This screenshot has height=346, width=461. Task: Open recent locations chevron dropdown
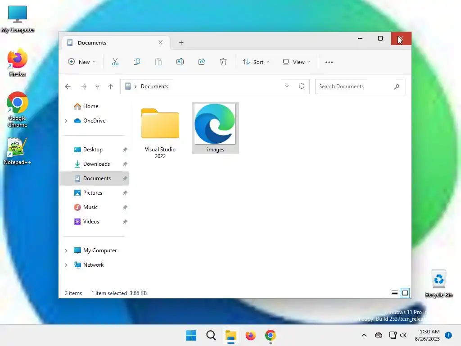(x=97, y=86)
